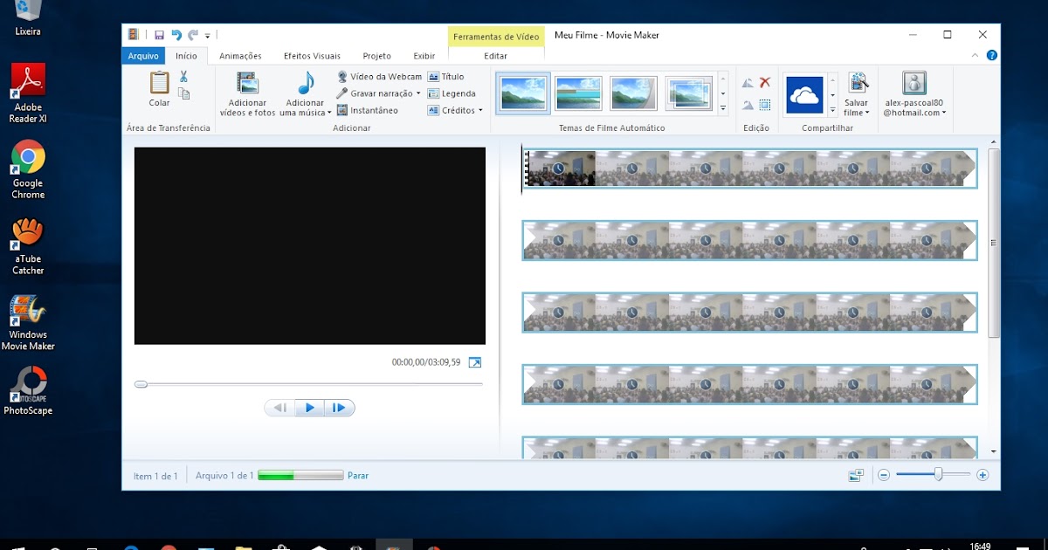Expand the automatic movie themes gallery

[722, 108]
